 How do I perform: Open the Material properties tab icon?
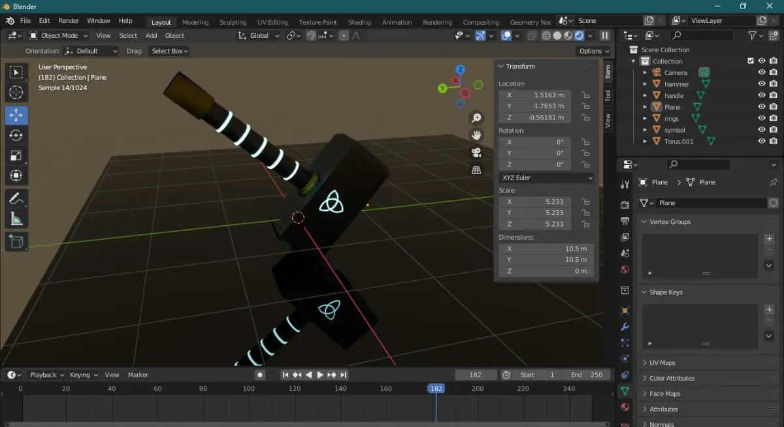[625, 407]
